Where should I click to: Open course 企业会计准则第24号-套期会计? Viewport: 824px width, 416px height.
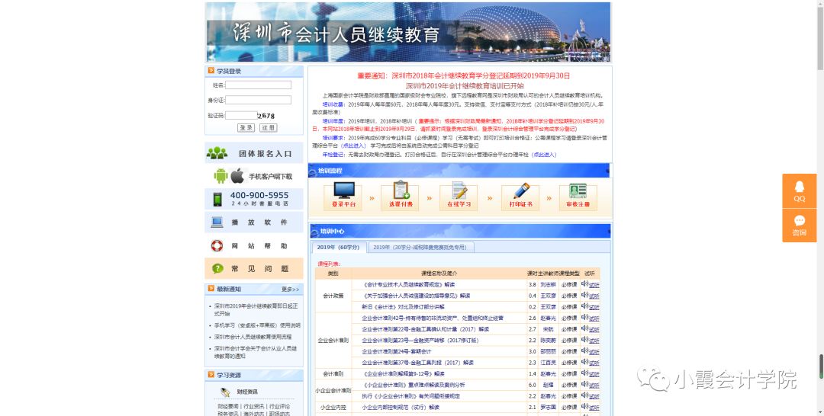pyautogui.click(x=396, y=351)
